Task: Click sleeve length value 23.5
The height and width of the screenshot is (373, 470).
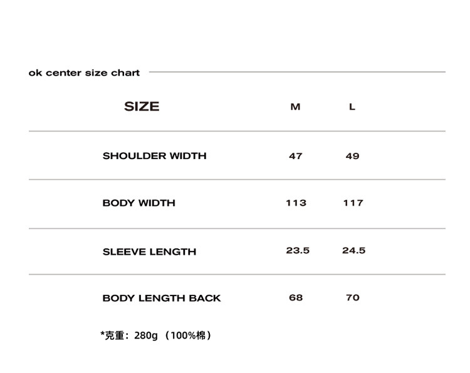Action: (x=298, y=250)
